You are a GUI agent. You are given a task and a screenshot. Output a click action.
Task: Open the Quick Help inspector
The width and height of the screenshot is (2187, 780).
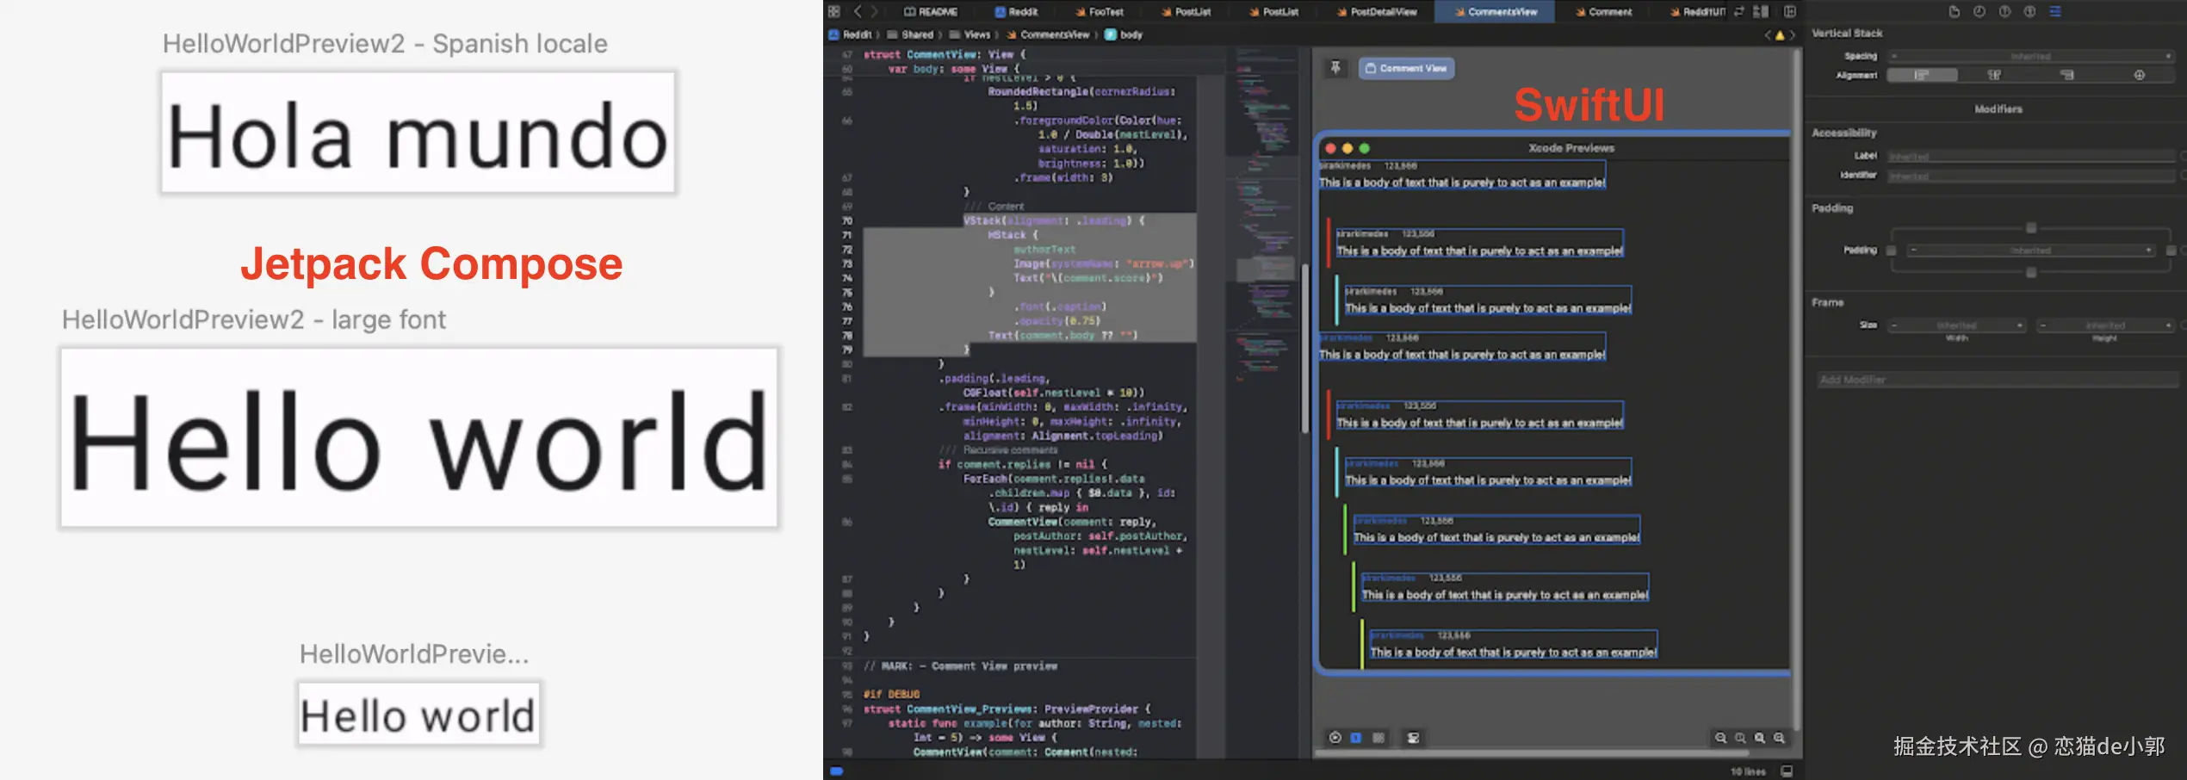[2004, 11]
